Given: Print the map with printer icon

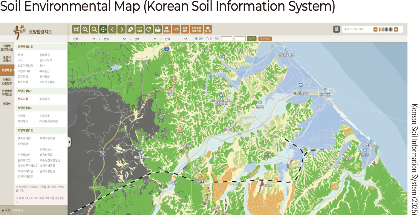Looking at the screenshot, I should (157, 29).
